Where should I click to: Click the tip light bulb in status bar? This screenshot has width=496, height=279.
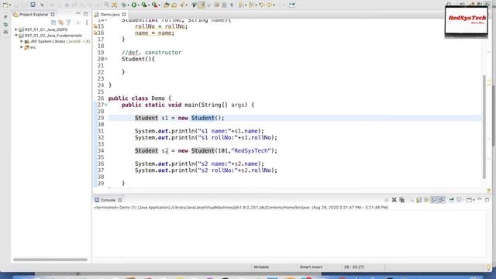coord(489,267)
